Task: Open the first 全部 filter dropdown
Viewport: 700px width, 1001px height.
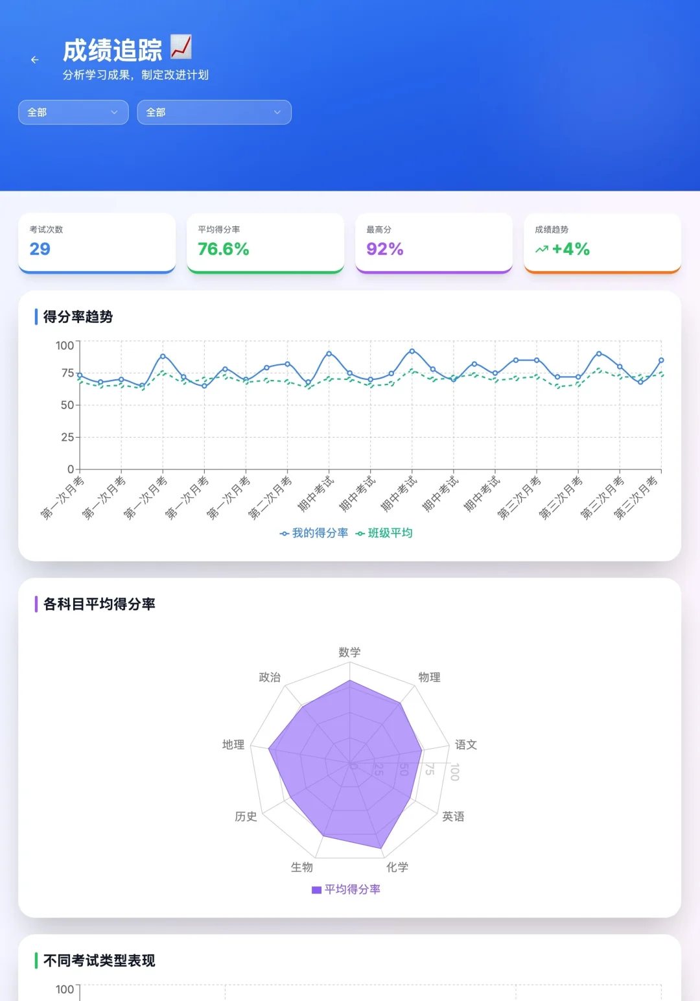Action: (x=73, y=112)
